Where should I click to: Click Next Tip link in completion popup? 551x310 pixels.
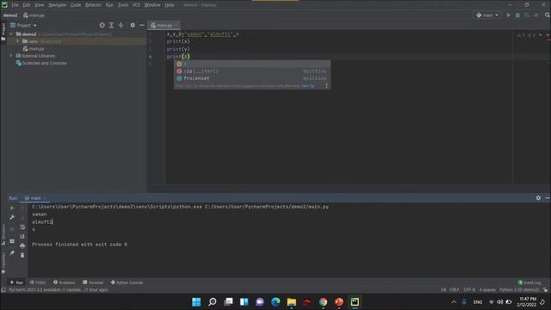pos(308,86)
